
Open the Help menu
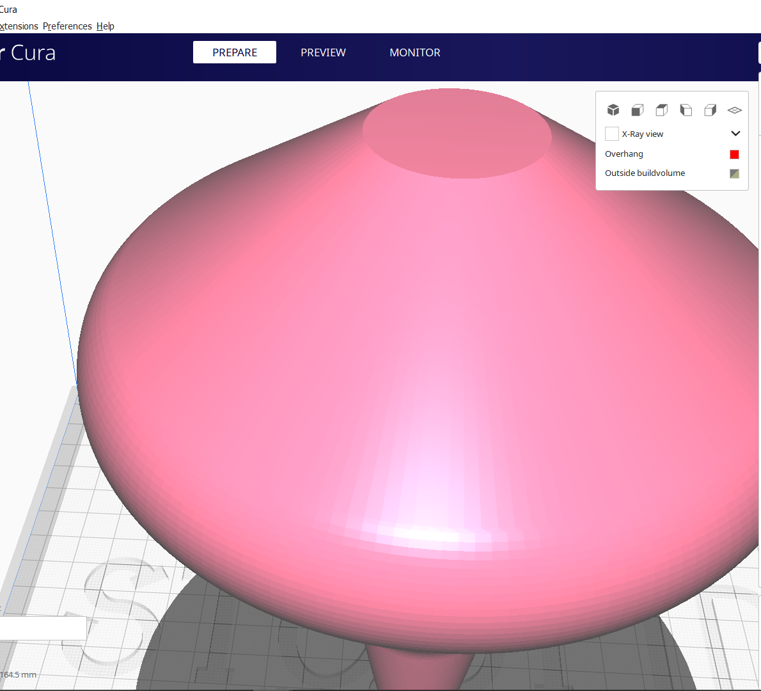coord(105,26)
